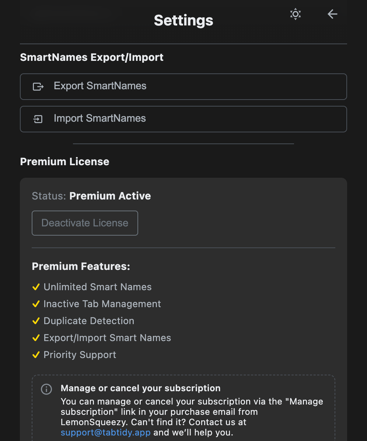Click the Premium Features heading
This screenshot has height=441, width=367.
[x=81, y=266]
